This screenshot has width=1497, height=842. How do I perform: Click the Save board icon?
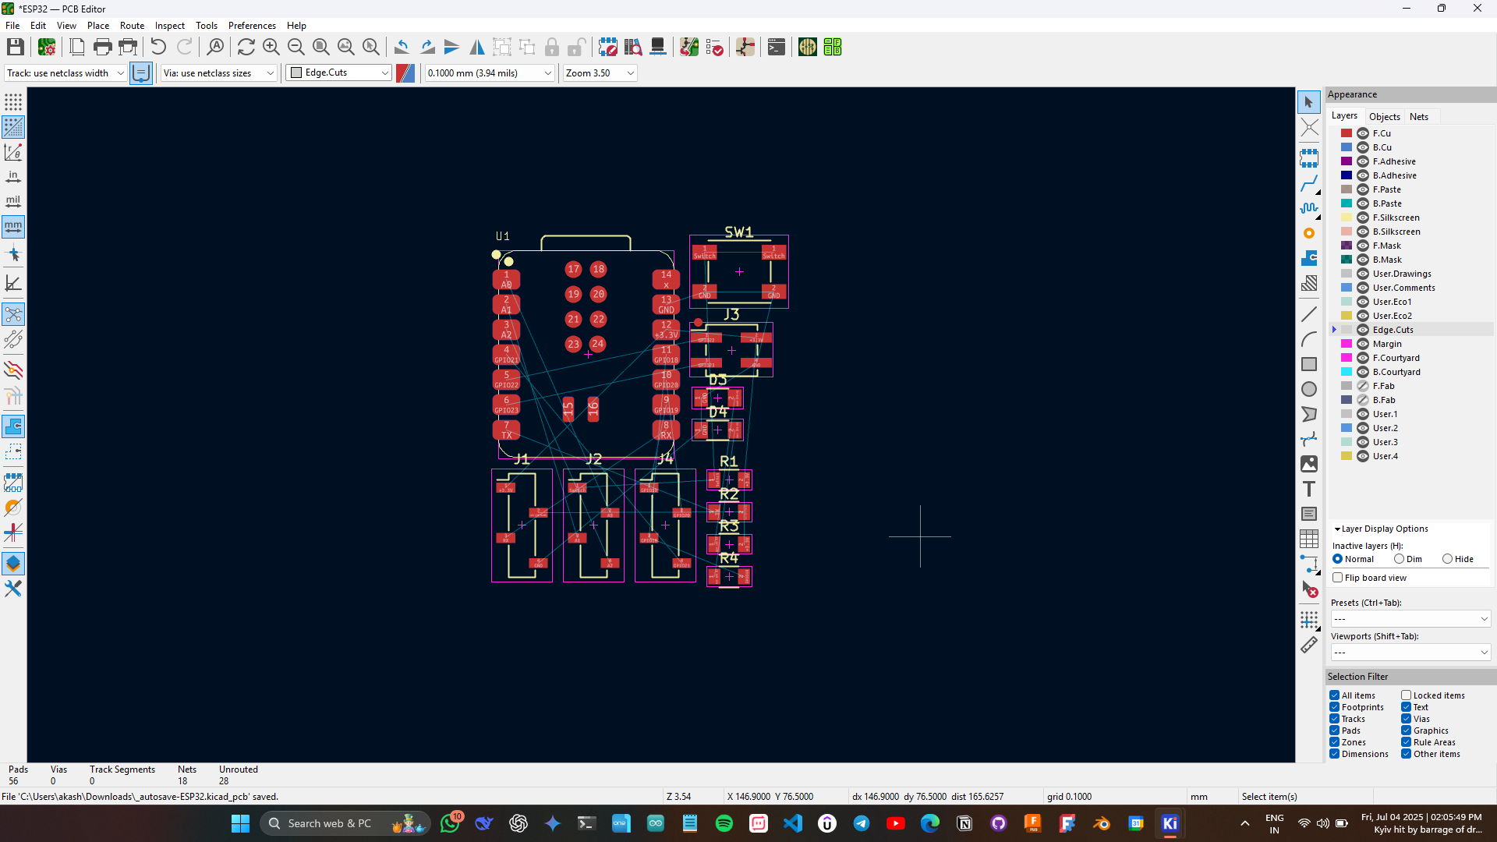click(x=16, y=48)
